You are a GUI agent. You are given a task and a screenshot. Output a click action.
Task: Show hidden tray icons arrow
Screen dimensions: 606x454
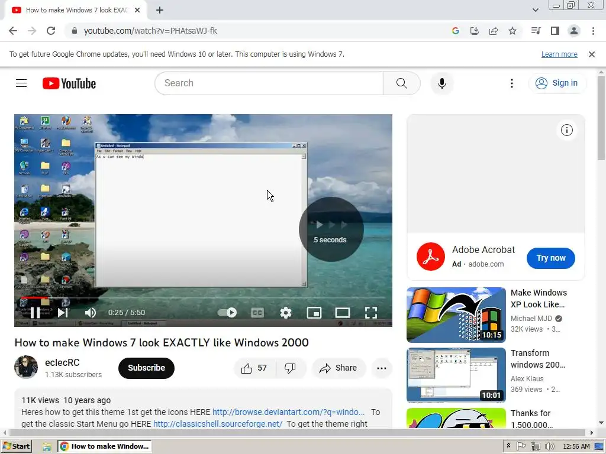coord(508,446)
